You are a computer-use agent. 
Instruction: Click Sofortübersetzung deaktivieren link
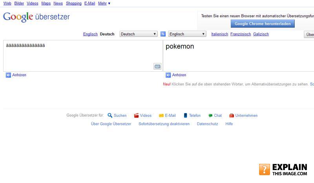click(164, 124)
